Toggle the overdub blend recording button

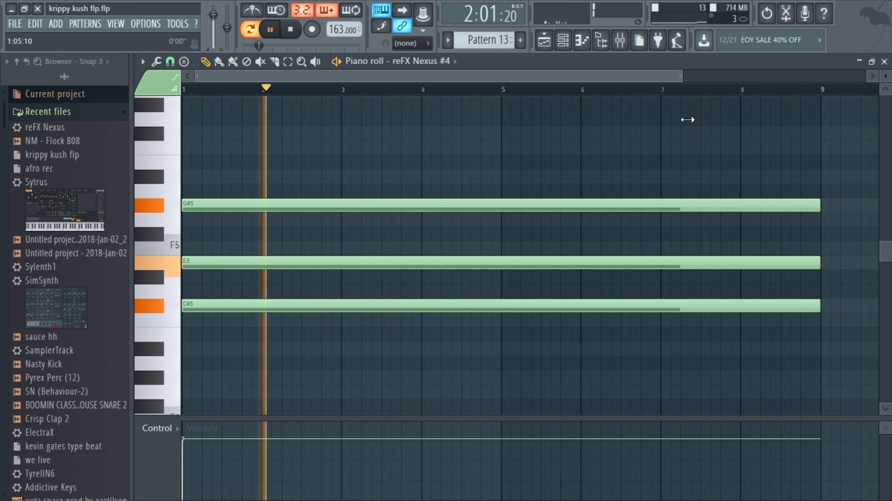(326, 10)
